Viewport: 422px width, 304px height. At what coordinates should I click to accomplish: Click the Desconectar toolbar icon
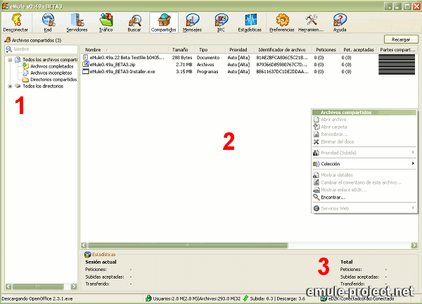tap(16, 23)
